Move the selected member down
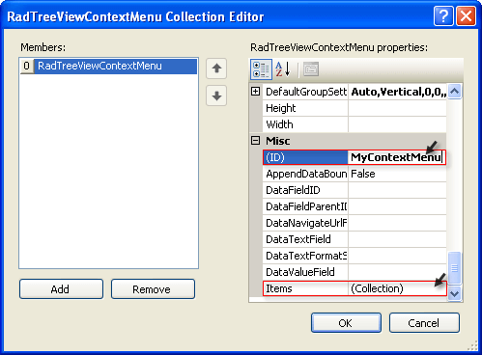Screen dimensions: 482x355 click(x=216, y=96)
